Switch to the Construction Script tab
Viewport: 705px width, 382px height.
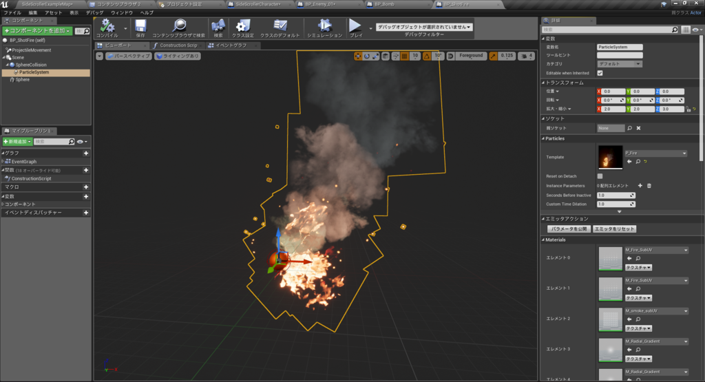(178, 45)
